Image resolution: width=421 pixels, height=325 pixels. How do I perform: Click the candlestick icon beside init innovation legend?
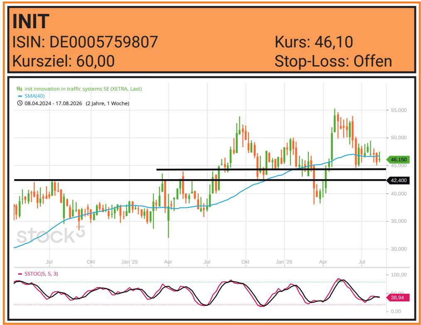[20, 89]
